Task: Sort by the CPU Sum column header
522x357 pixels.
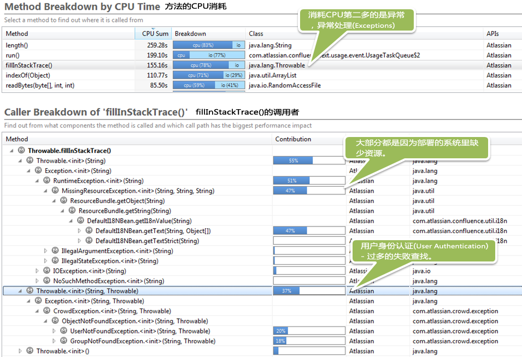Action: pos(153,34)
